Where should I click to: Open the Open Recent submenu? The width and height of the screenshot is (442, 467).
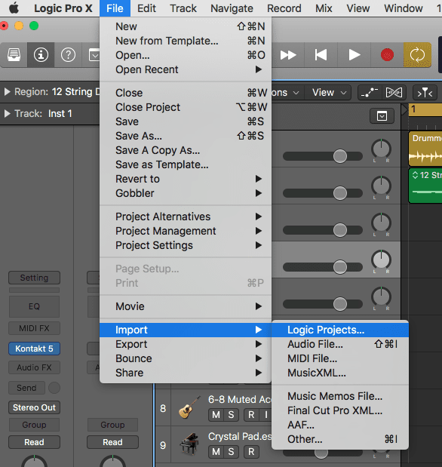click(186, 69)
